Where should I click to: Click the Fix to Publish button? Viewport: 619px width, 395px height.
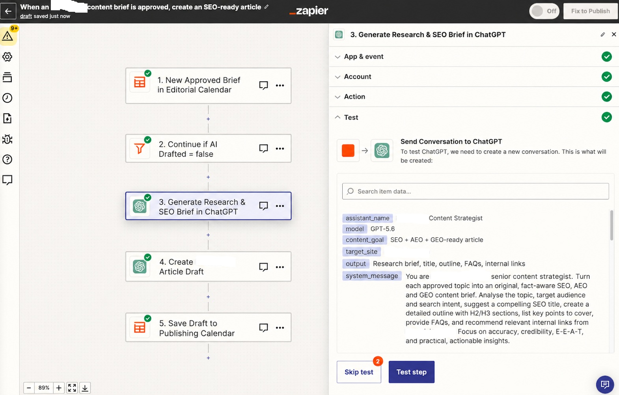[x=590, y=11]
